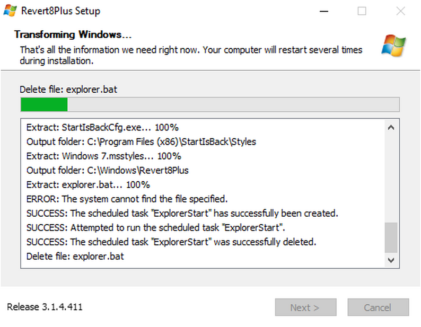421x327 pixels.
Task: Select the StartIsBack\Styles output folder log line
Action: coord(141,142)
